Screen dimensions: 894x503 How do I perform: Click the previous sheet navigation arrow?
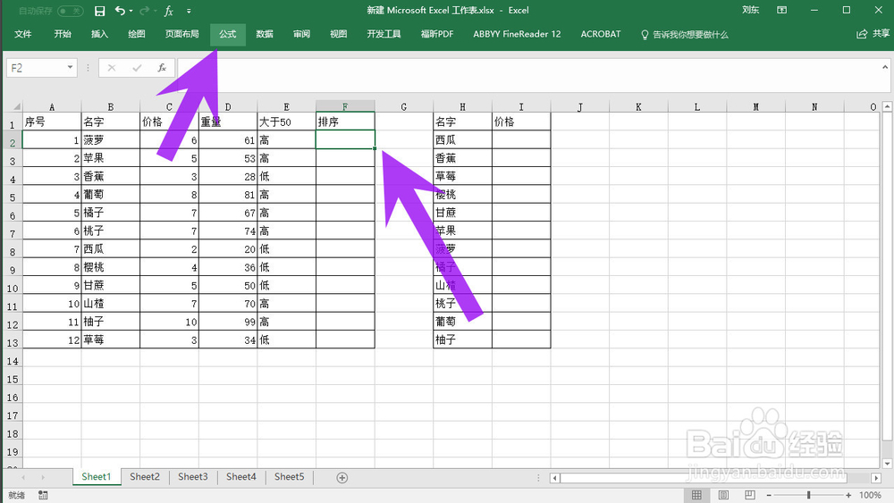[23, 477]
